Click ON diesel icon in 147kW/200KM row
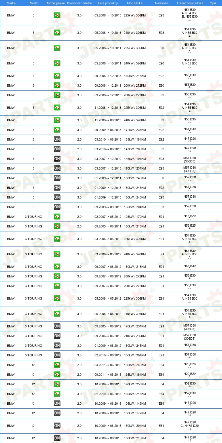 (x=57, y=149)
